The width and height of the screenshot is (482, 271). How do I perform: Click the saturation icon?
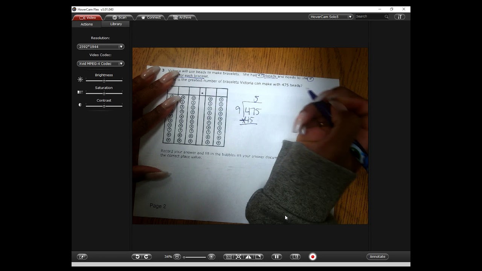[x=80, y=92]
